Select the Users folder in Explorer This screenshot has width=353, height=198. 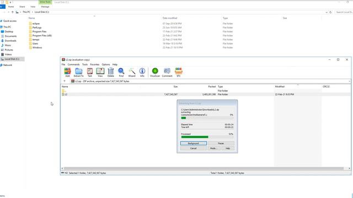click(35, 43)
